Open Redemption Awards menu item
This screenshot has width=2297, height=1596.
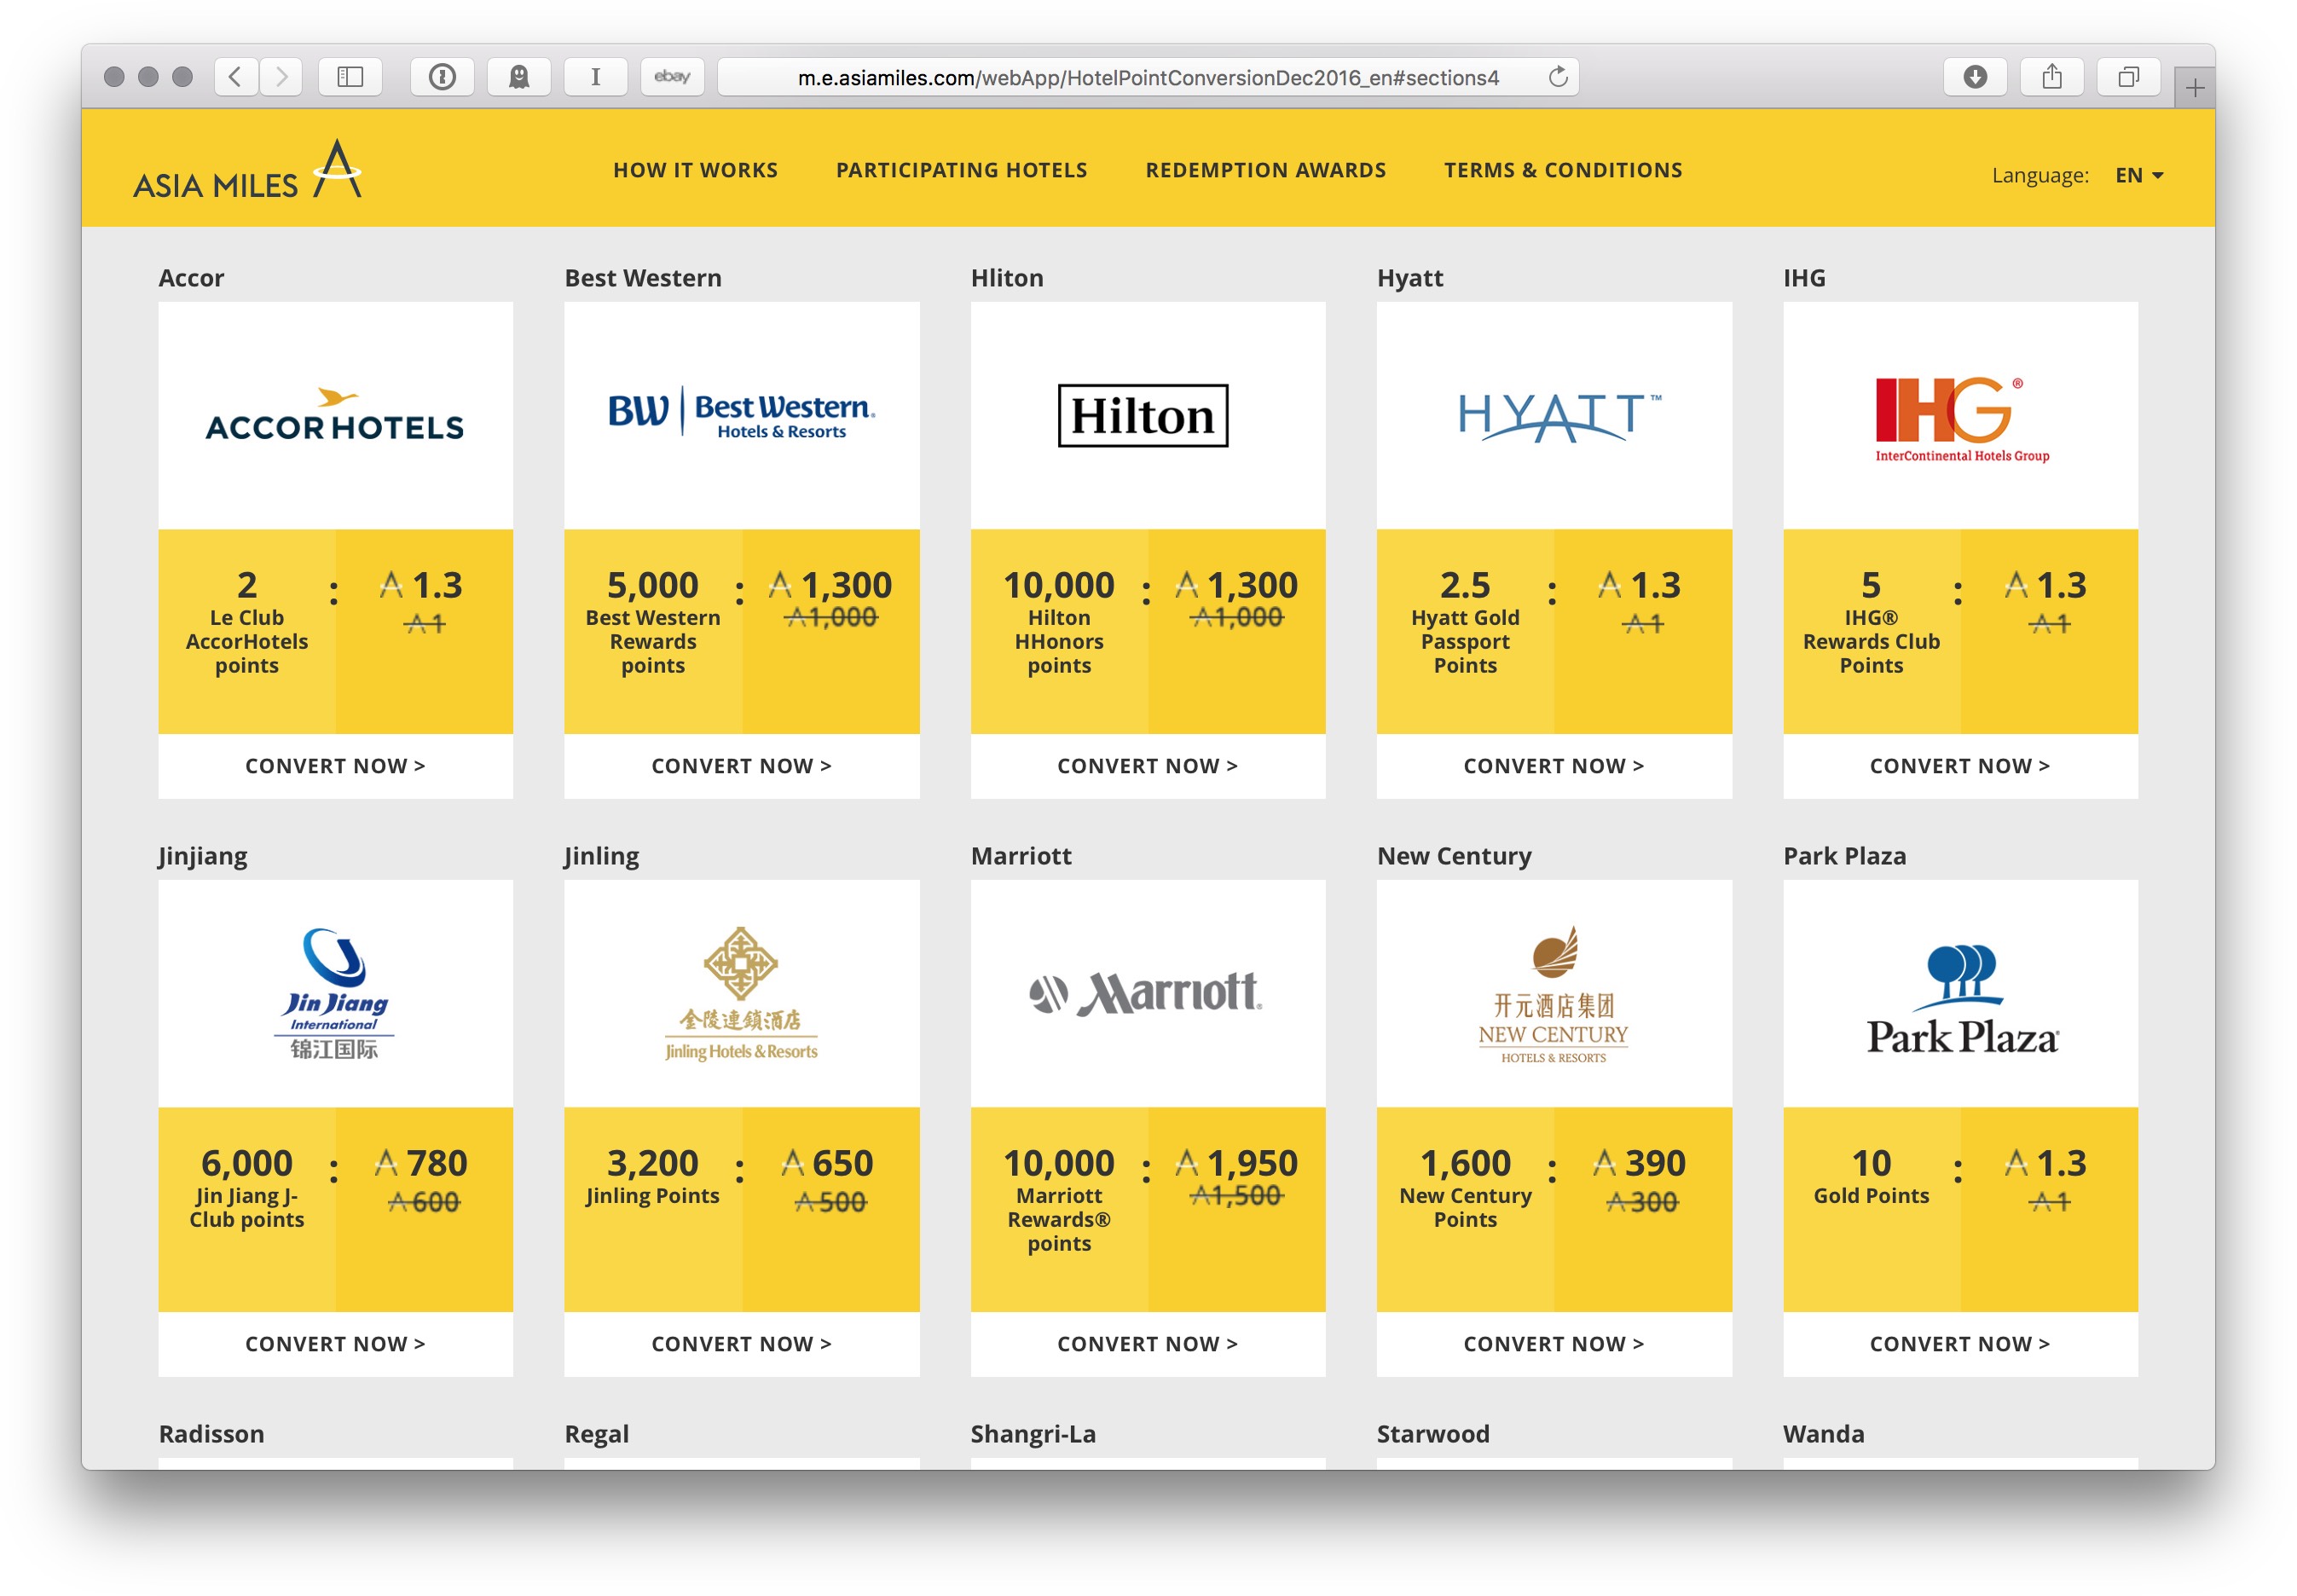click(1265, 170)
